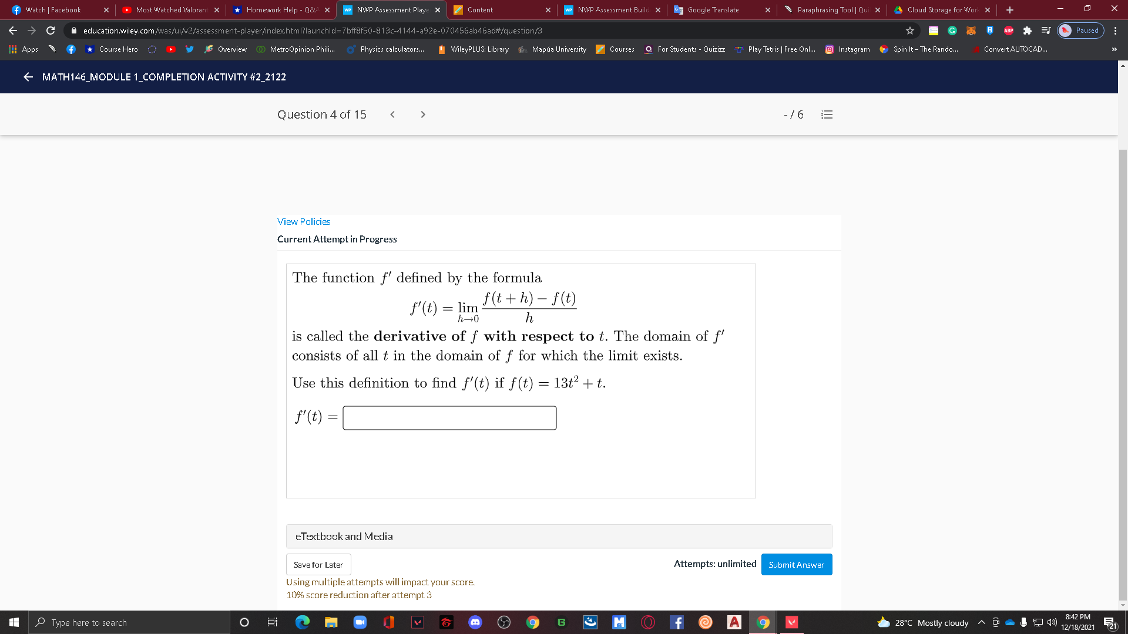Click the Submit Answer button
The width and height of the screenshot is (1128, 634).
coord(796,564)
